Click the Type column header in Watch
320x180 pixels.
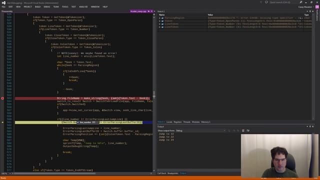(306, 15)
